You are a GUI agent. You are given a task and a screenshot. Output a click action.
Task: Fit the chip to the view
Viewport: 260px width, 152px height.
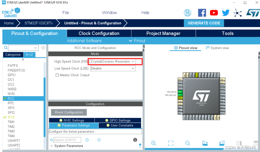pyautogui.click(x=171, y=143)
